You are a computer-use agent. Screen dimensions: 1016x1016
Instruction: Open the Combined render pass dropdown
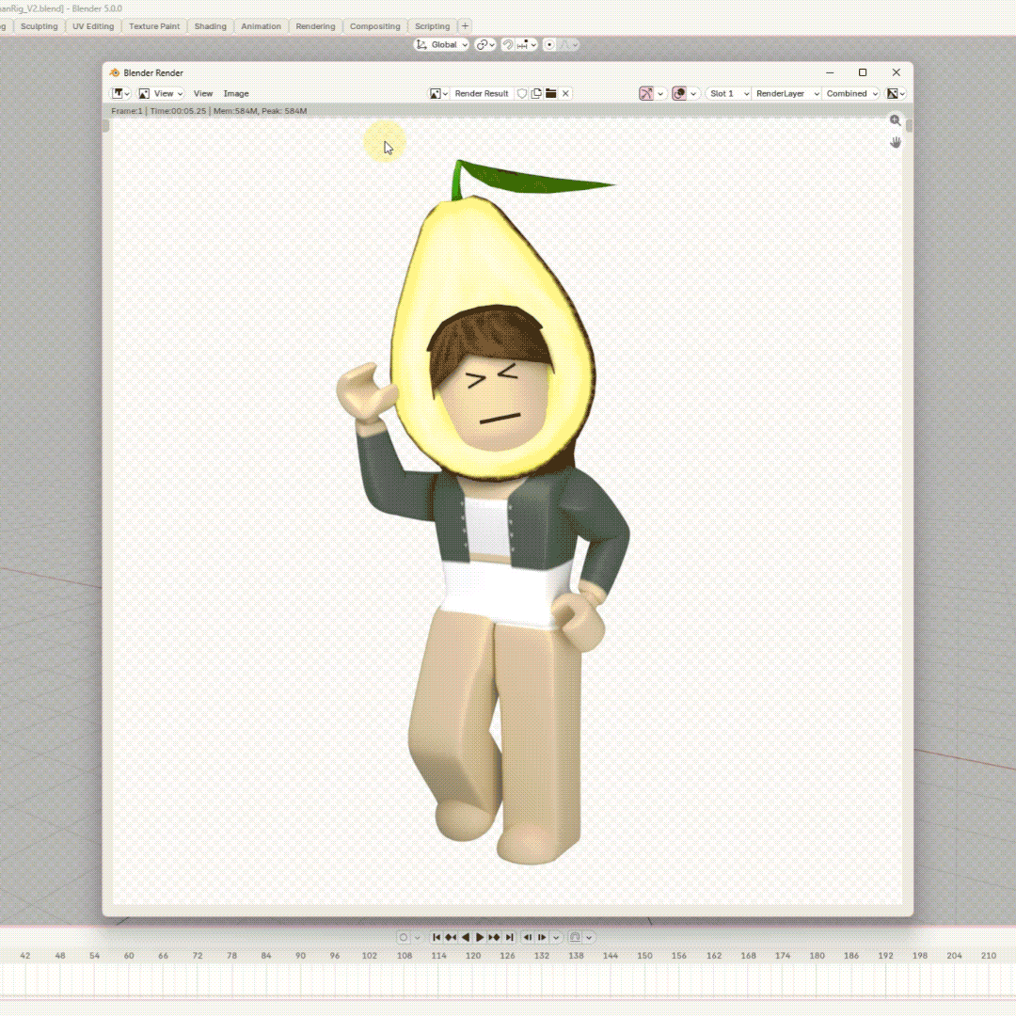851,93
